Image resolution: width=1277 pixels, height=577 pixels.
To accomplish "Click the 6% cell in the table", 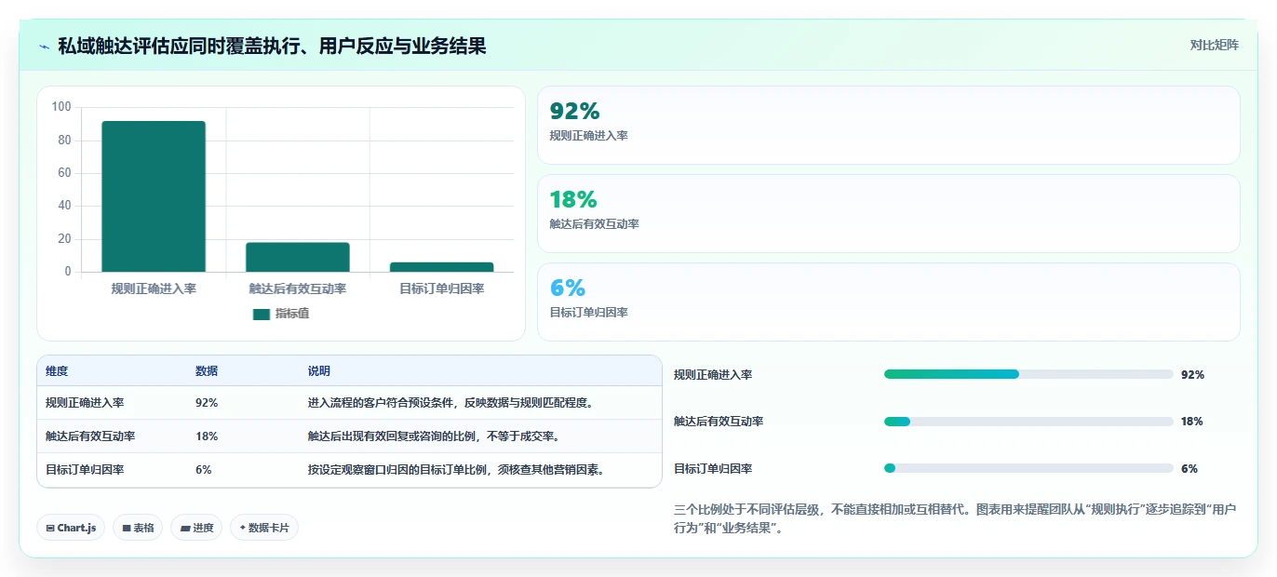I will click(x=204, y=470).
